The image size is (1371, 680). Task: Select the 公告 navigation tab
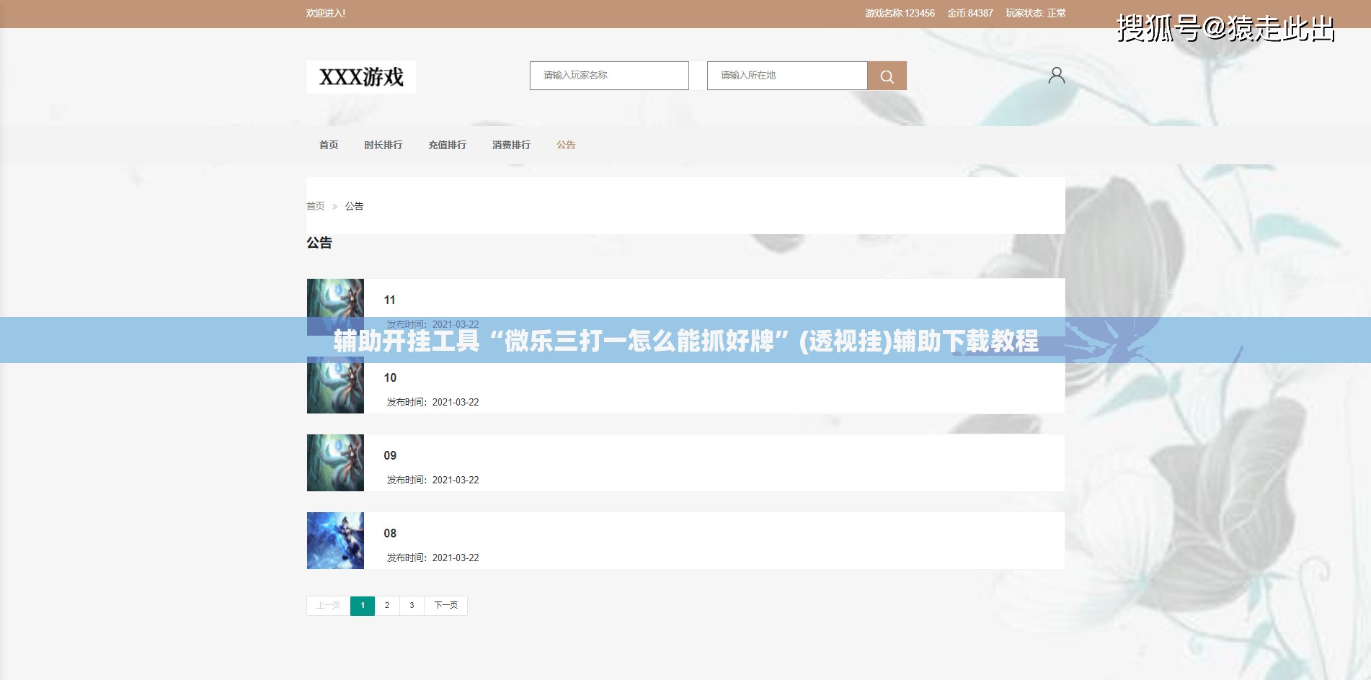point(566,145)
